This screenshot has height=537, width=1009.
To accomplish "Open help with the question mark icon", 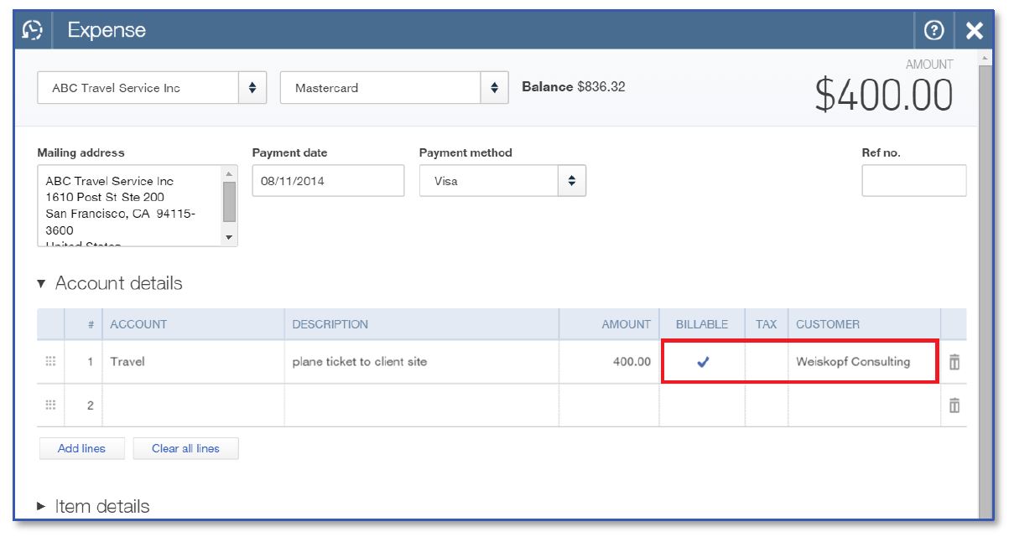I will (934, 30).
